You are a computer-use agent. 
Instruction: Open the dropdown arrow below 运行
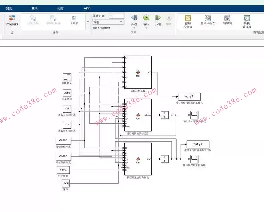pyautogui.click(x=146, y=28)
